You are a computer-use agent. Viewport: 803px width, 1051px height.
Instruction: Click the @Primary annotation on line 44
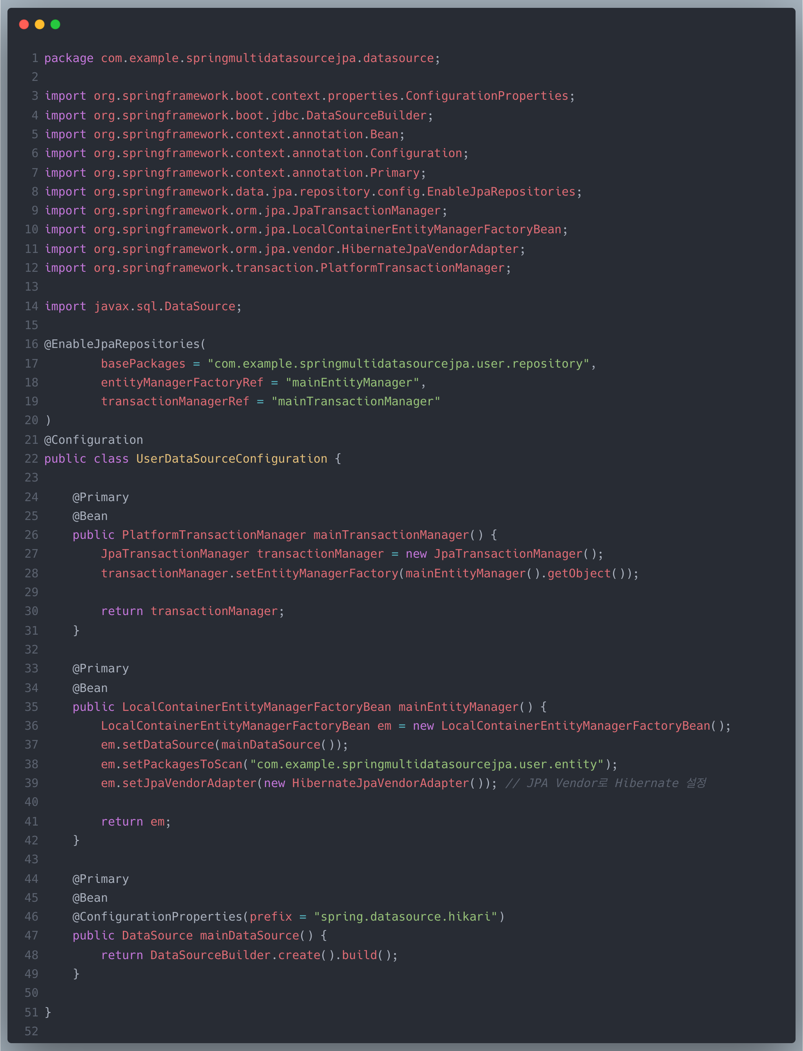[101, 879]
